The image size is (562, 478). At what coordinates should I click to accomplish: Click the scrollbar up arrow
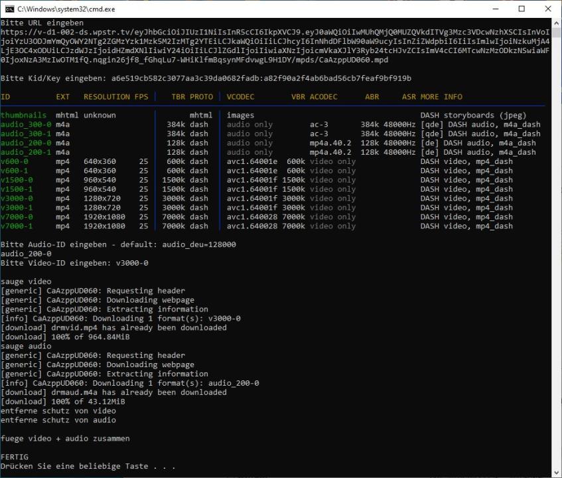tap(556, 23)
